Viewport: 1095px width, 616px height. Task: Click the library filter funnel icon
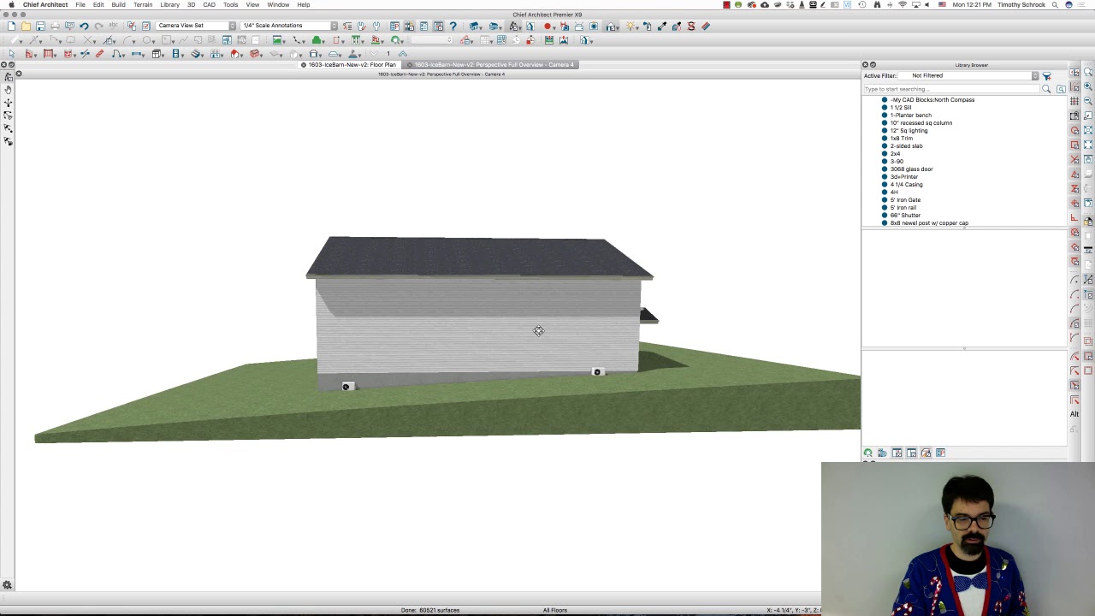point(1046,76)
